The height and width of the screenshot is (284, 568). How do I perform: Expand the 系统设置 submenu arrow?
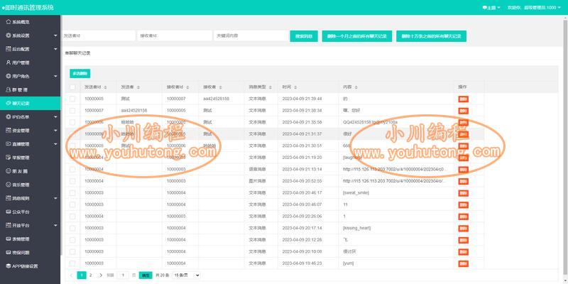pos(55,35)
